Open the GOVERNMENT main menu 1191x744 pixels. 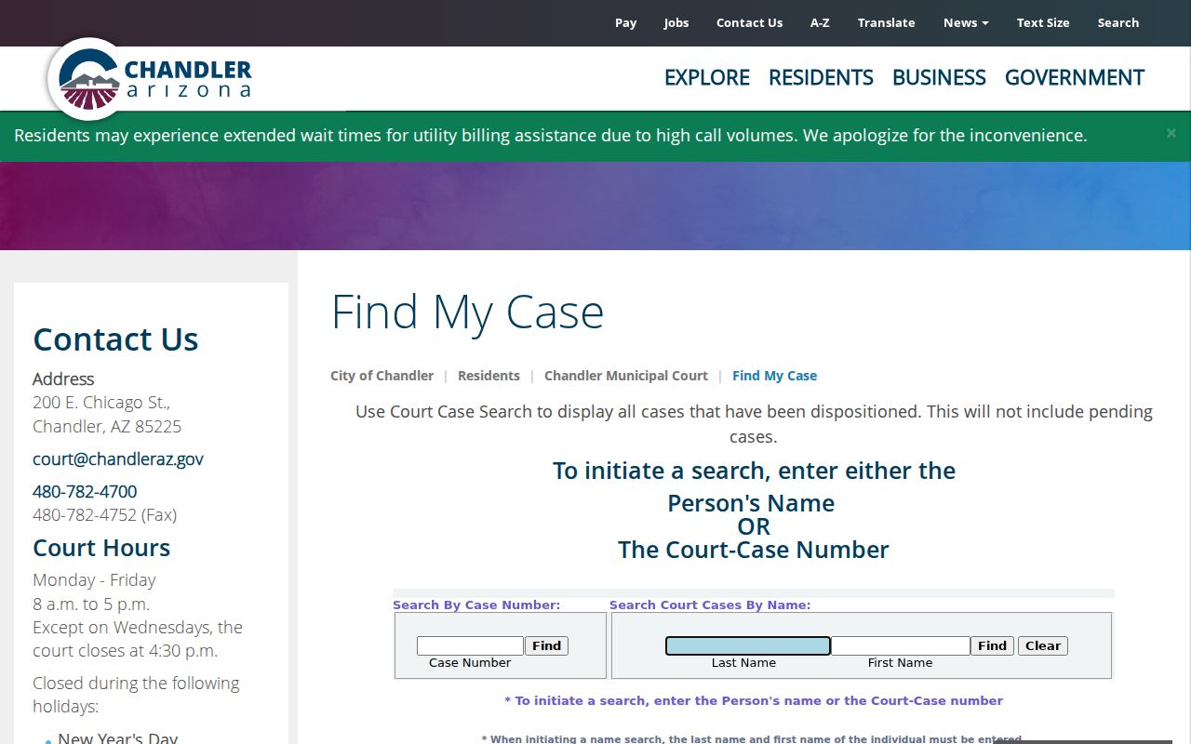1075,77
